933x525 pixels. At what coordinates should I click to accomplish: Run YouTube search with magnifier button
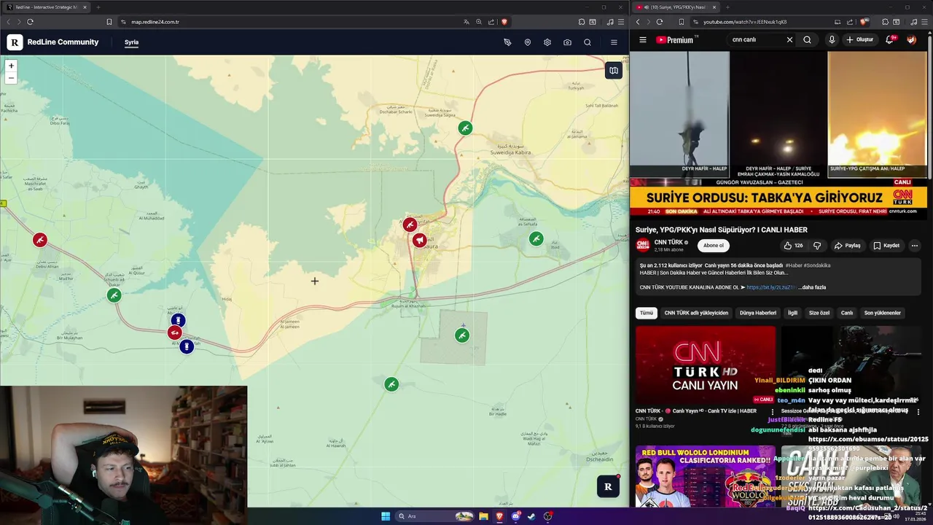click(807, 40)
